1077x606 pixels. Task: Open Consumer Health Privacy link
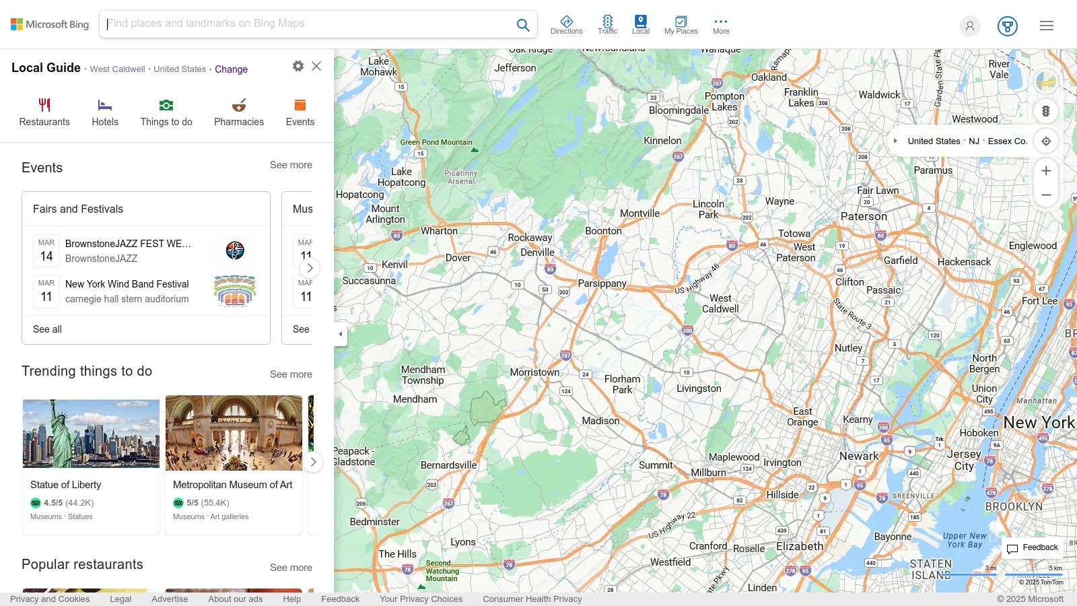pos(532,599)
